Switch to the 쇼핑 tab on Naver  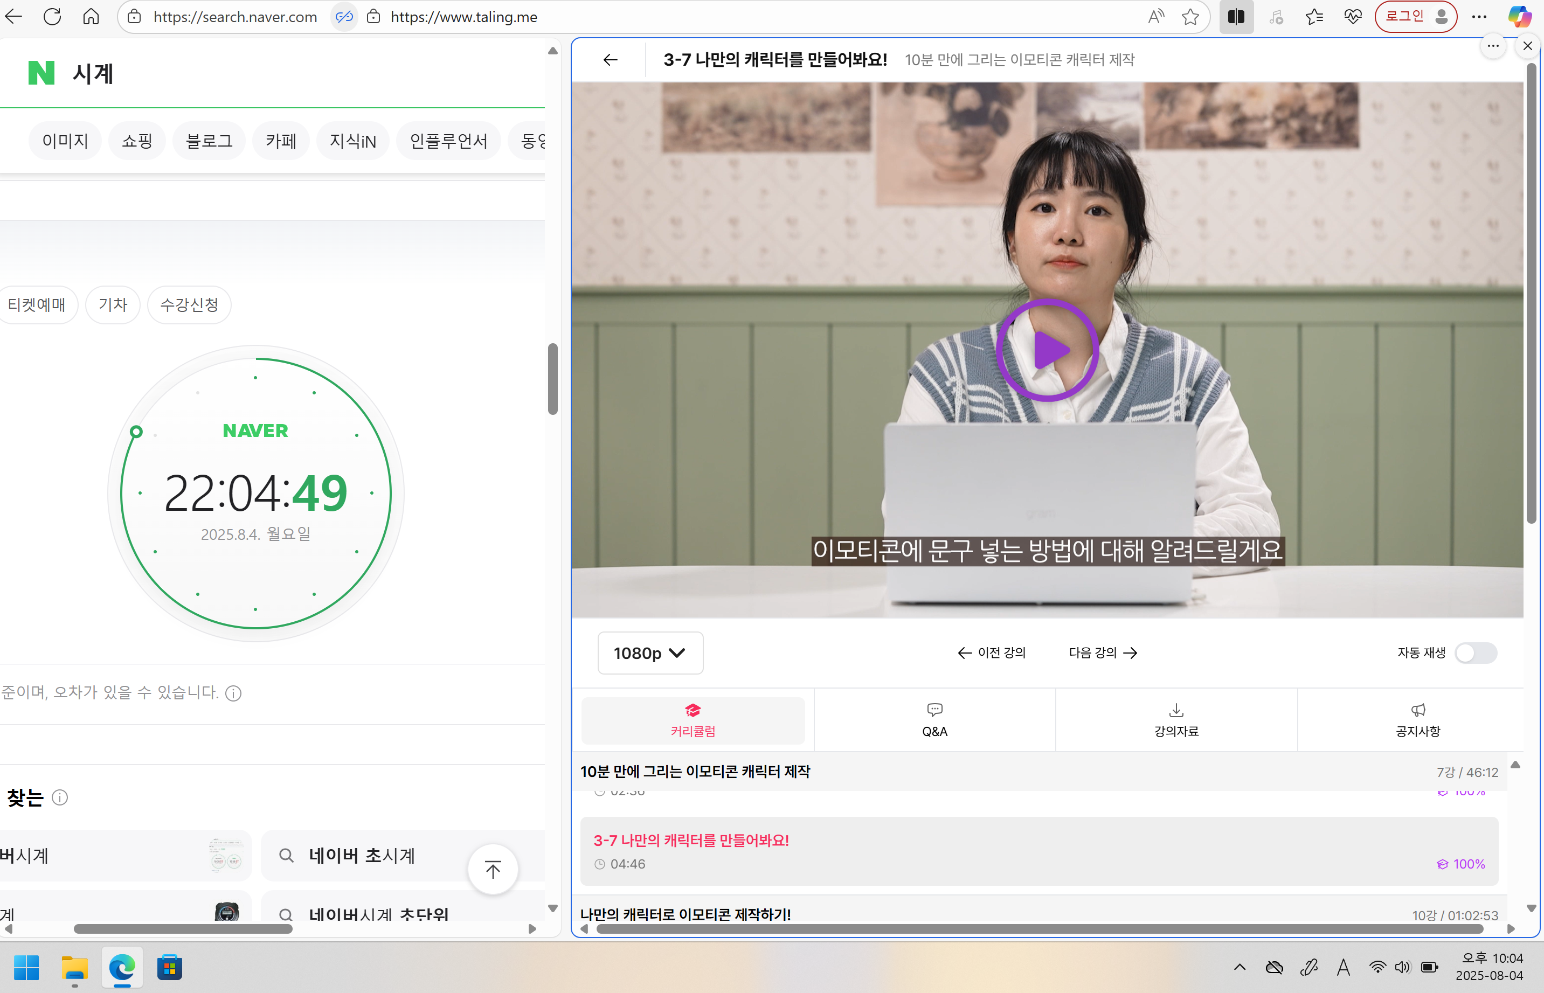click(137, 141)
